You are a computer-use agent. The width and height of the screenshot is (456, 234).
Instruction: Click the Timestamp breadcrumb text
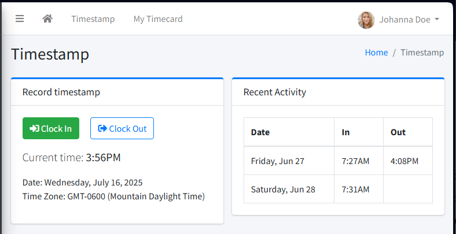[422, 53]
